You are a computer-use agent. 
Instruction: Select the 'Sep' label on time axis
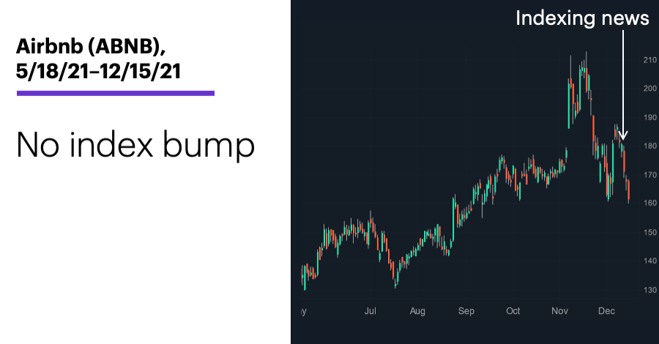pos(466,311)
